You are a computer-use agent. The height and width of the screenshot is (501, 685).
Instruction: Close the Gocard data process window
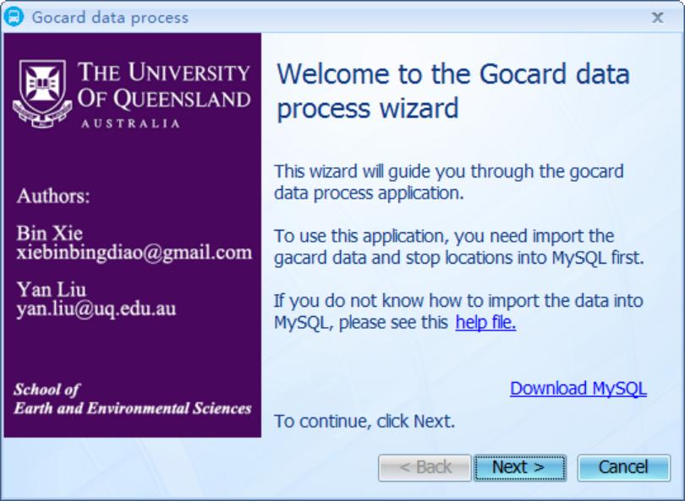[x=657, y=17]
